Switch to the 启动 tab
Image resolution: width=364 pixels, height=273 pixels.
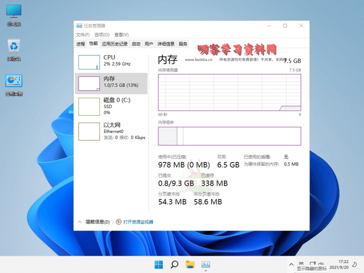click(136, 44)
